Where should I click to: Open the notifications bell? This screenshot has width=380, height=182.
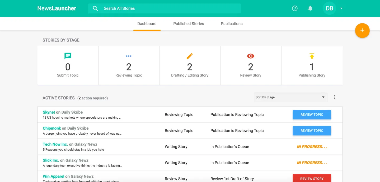click(x=310, y=8)
